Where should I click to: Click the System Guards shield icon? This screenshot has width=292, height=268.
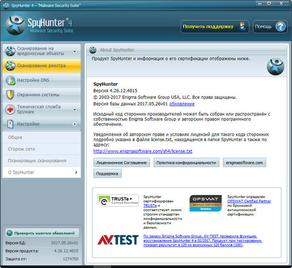[10, 95]
